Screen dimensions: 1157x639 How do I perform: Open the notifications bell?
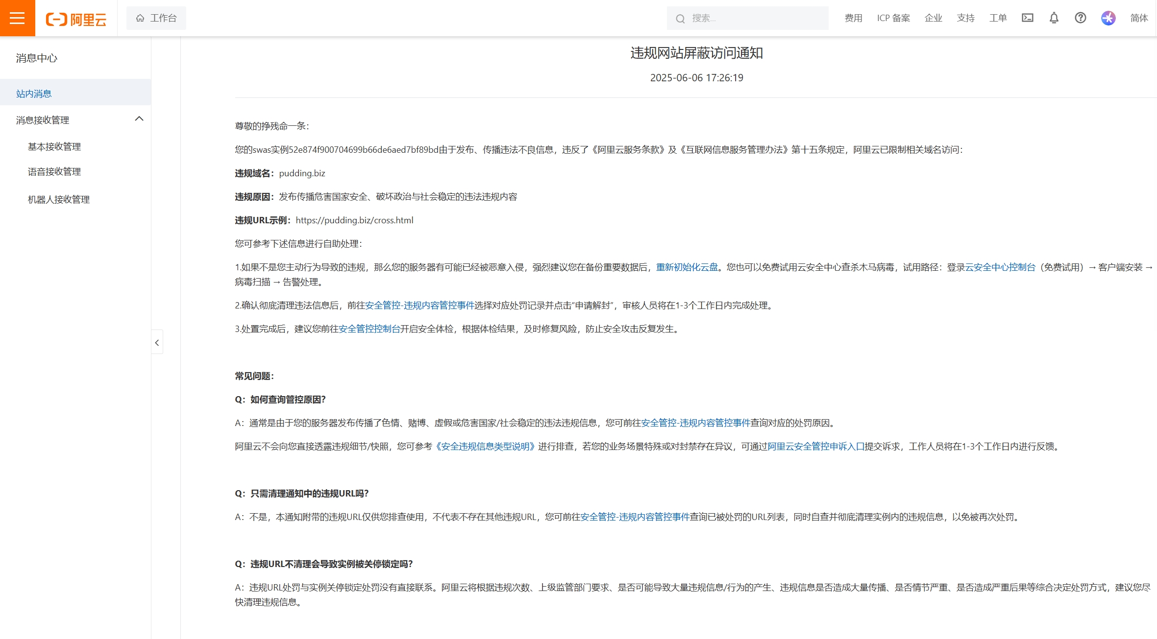(1054, 18)
